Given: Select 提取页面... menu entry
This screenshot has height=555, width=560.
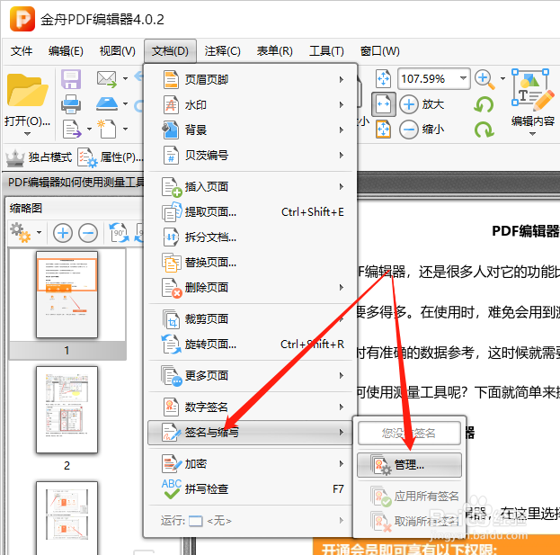Looking at the screenshot, I should pos(250,212).
